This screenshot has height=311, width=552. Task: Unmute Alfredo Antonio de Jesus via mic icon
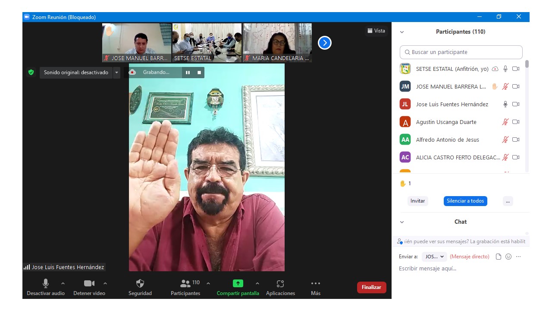[x=505, y=140]
